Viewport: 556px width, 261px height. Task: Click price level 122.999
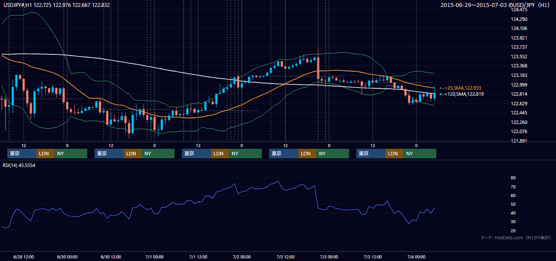[x=520, y=85]
